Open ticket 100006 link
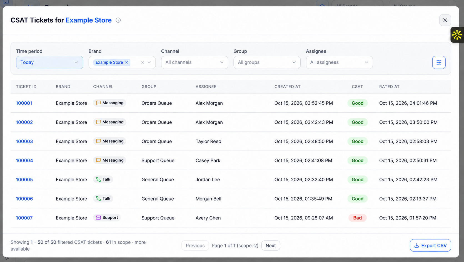 tap(24, 199)
